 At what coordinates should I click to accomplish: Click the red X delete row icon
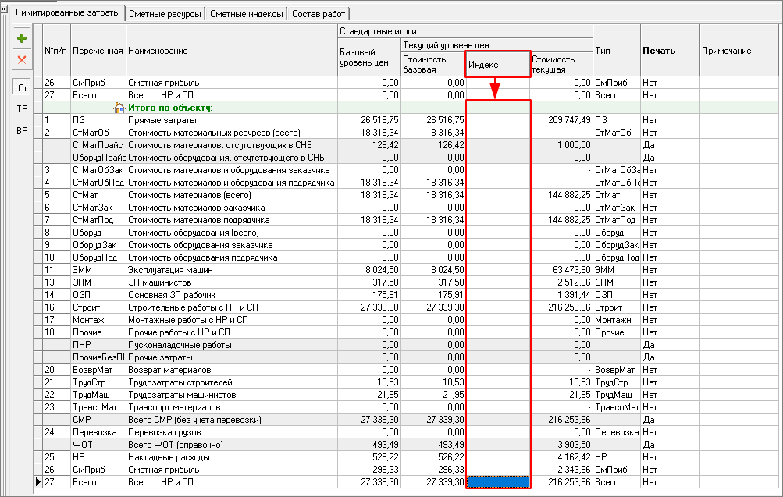click(x=22, y=59)
